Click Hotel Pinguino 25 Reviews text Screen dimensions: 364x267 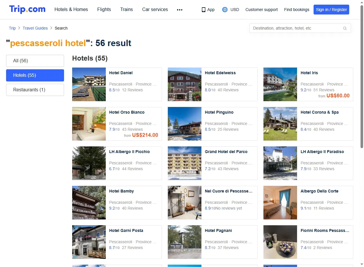(x=228, y=129)
